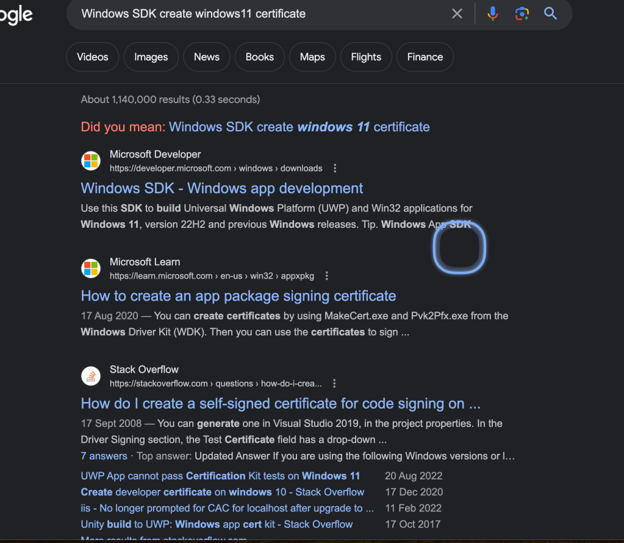Screen dimensions: 624x543
Task: Open Google Lens image search icon
Action: tap(522, 14)
